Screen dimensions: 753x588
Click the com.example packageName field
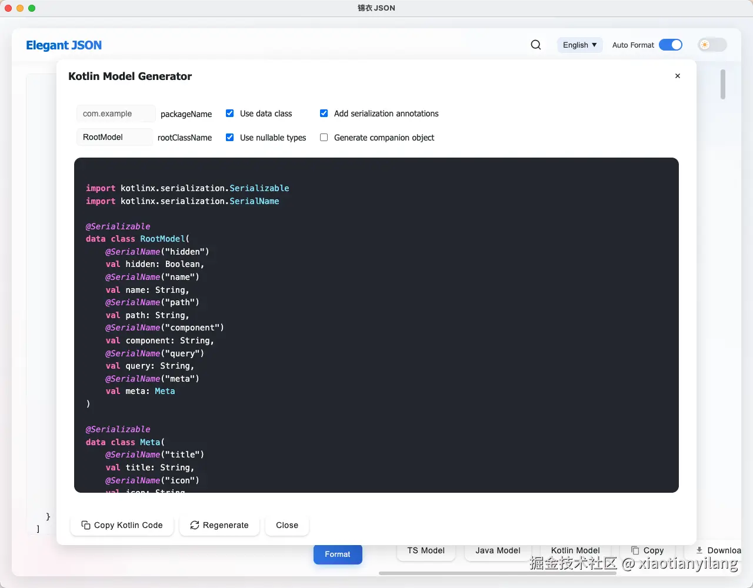tap(115, 113)
